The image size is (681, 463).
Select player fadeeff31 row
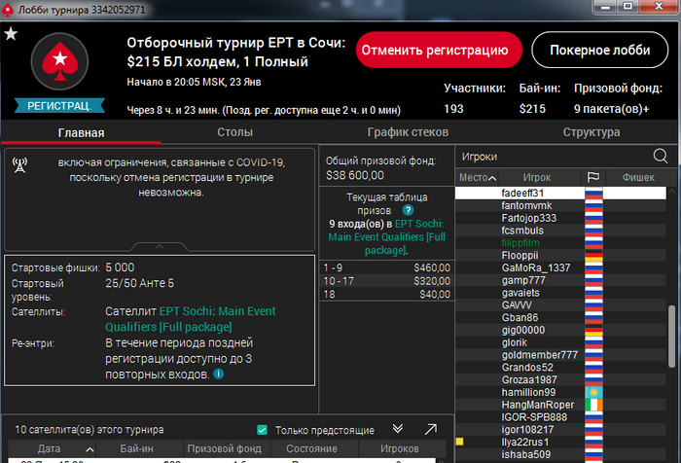(x=560, y=193)
